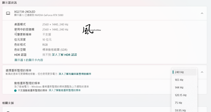Collapse the XG2738-2KOLED display info section
Image resolution: width=211 pixels, height=112 pixels.
(x=202, y=13)
